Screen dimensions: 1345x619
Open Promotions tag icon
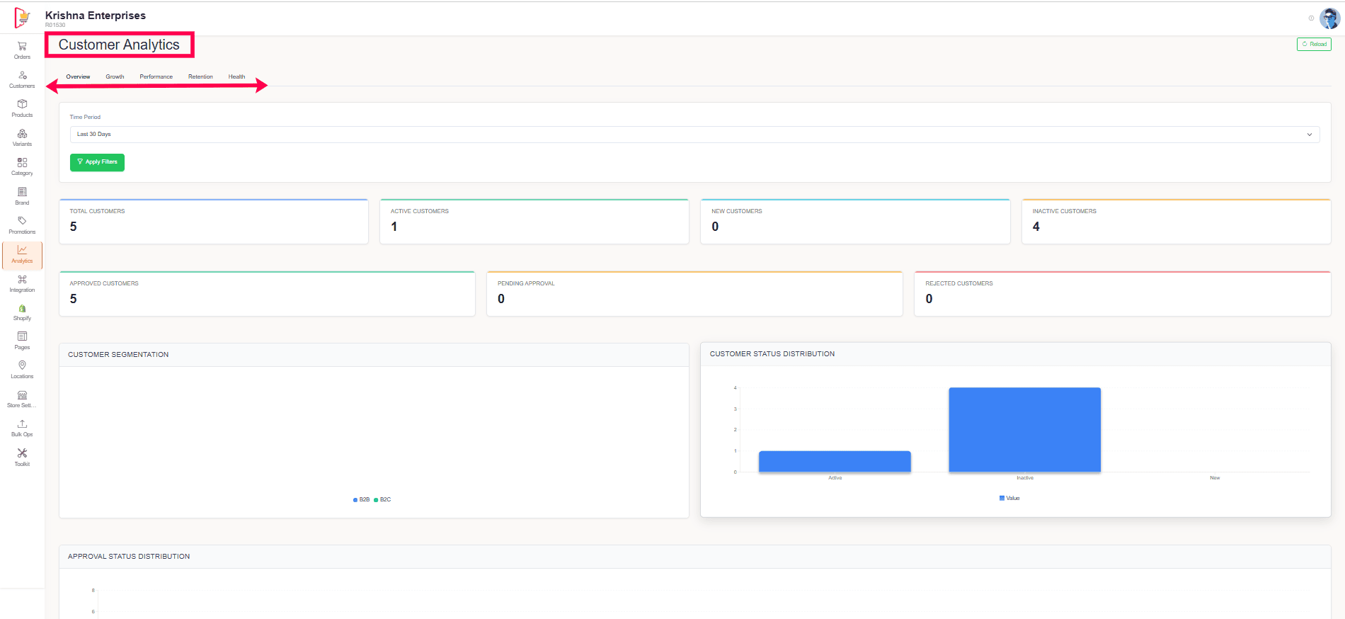(x=22, y=222)
